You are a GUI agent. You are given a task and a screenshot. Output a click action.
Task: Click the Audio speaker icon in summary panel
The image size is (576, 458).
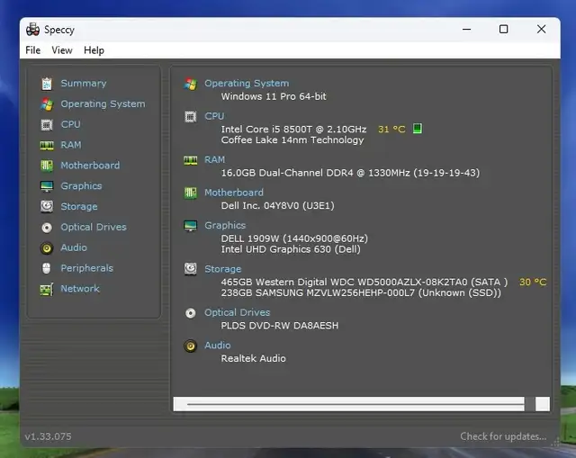tap(190, 346)
